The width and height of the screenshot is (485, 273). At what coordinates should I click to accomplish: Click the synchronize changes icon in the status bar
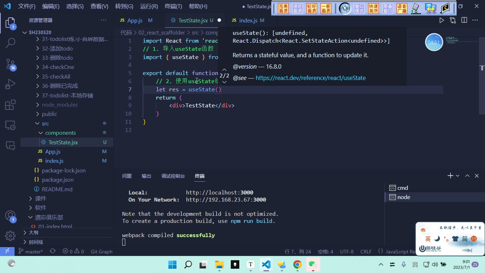pyautogui.click(x=53, y=251)
